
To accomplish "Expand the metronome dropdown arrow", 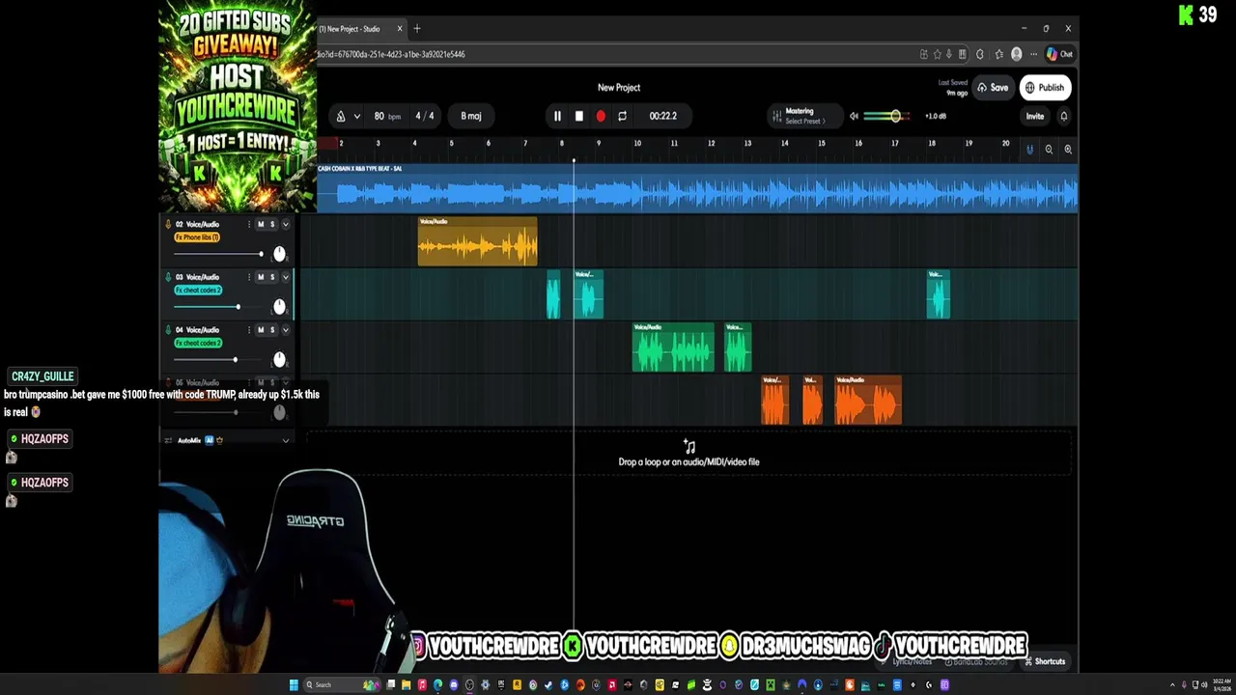I will tap(357, 116).
